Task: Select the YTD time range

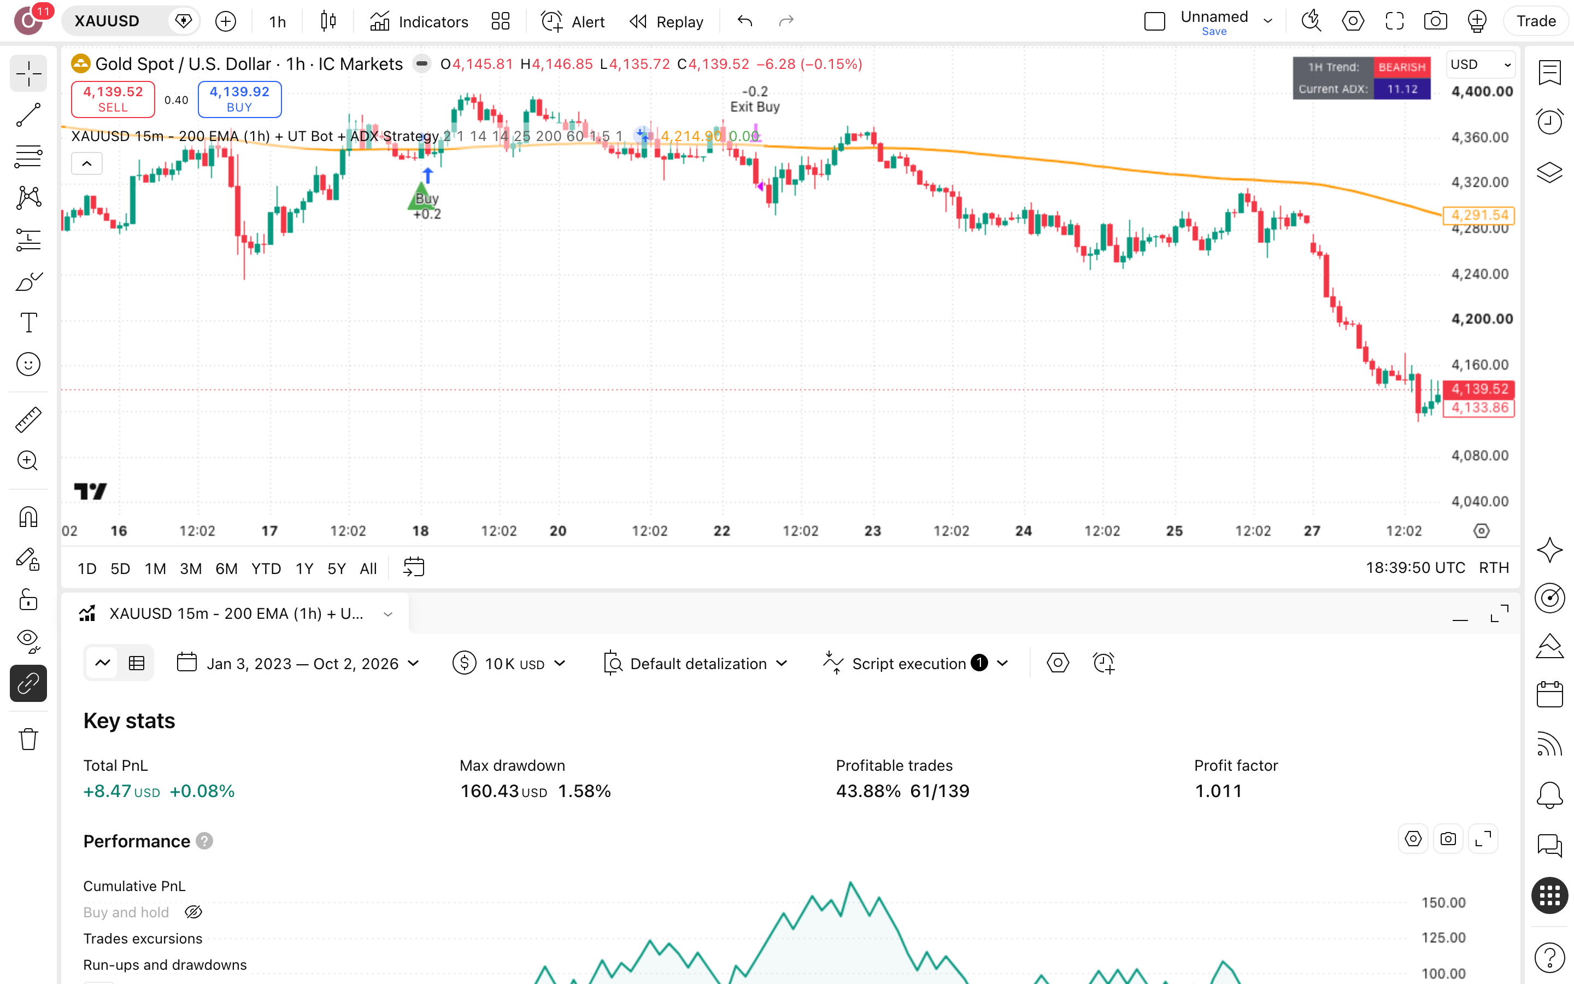Action: (266, 568)
